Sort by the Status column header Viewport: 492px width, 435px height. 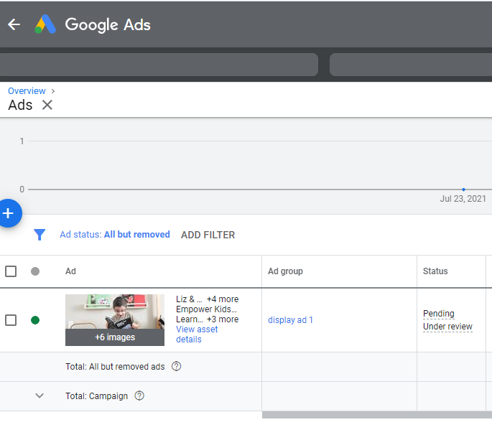[x=435, y=271]
